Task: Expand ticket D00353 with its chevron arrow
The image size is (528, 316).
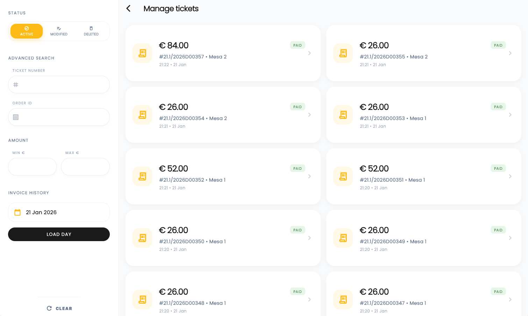Action: [x=510, y=115]
